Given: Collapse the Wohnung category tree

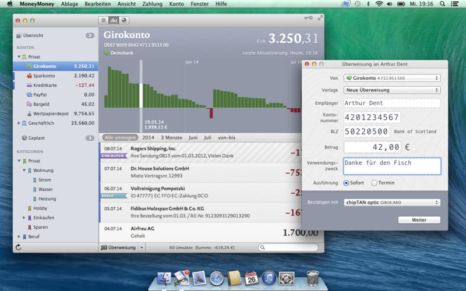Looking at the screenshot, I should 24,171.
